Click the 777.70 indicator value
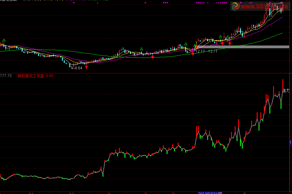Screen dimensions: 292x194 click(x=6, y=76)
